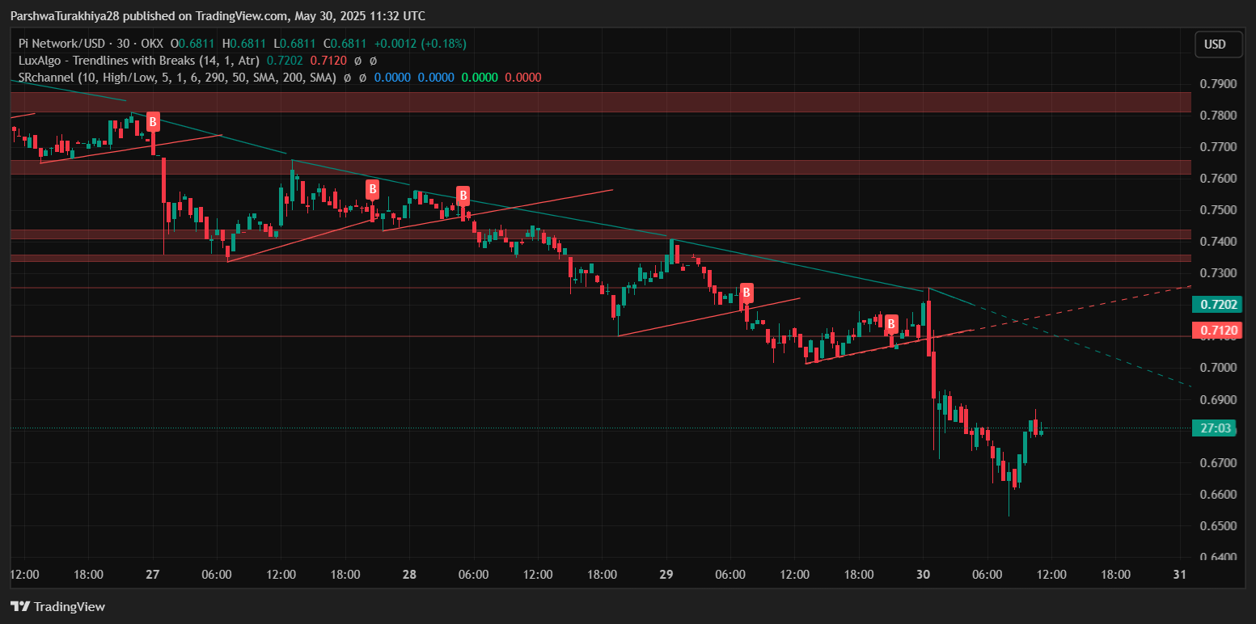Image resolution: width=1256 pixels, height=624 pixels.
Task: Click the TradingView logo at bottom left
Action: [x=57, y=606]
